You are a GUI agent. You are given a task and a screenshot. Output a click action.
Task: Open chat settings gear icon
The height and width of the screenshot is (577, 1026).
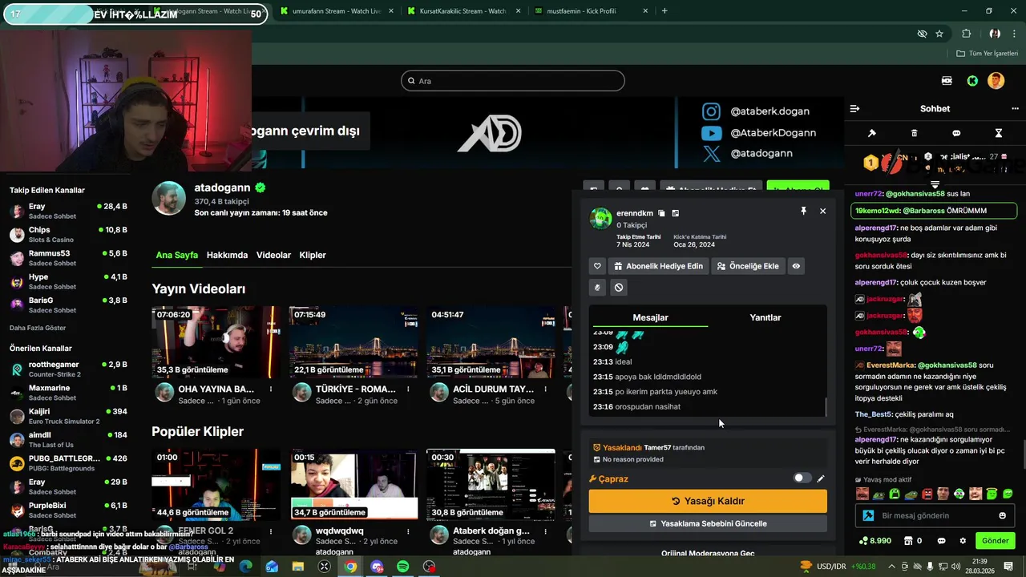tap(963, 541)
